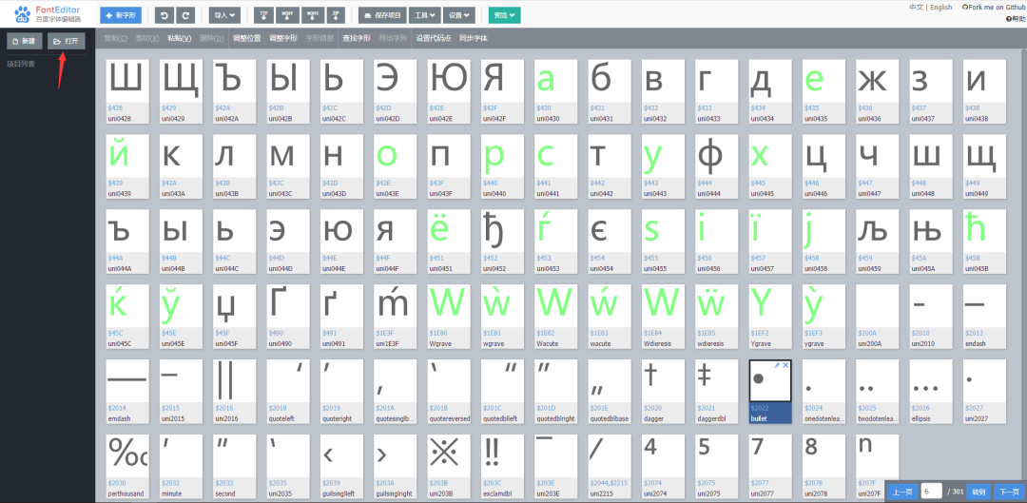
Task: Select the exclamdbl glyph tile
Action: [502, 466]
